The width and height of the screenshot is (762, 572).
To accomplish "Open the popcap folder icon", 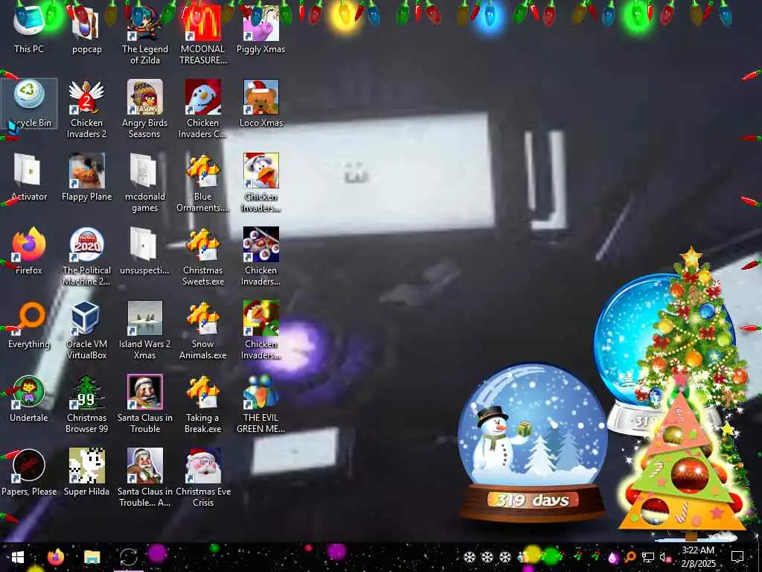I will click(86, 29).
